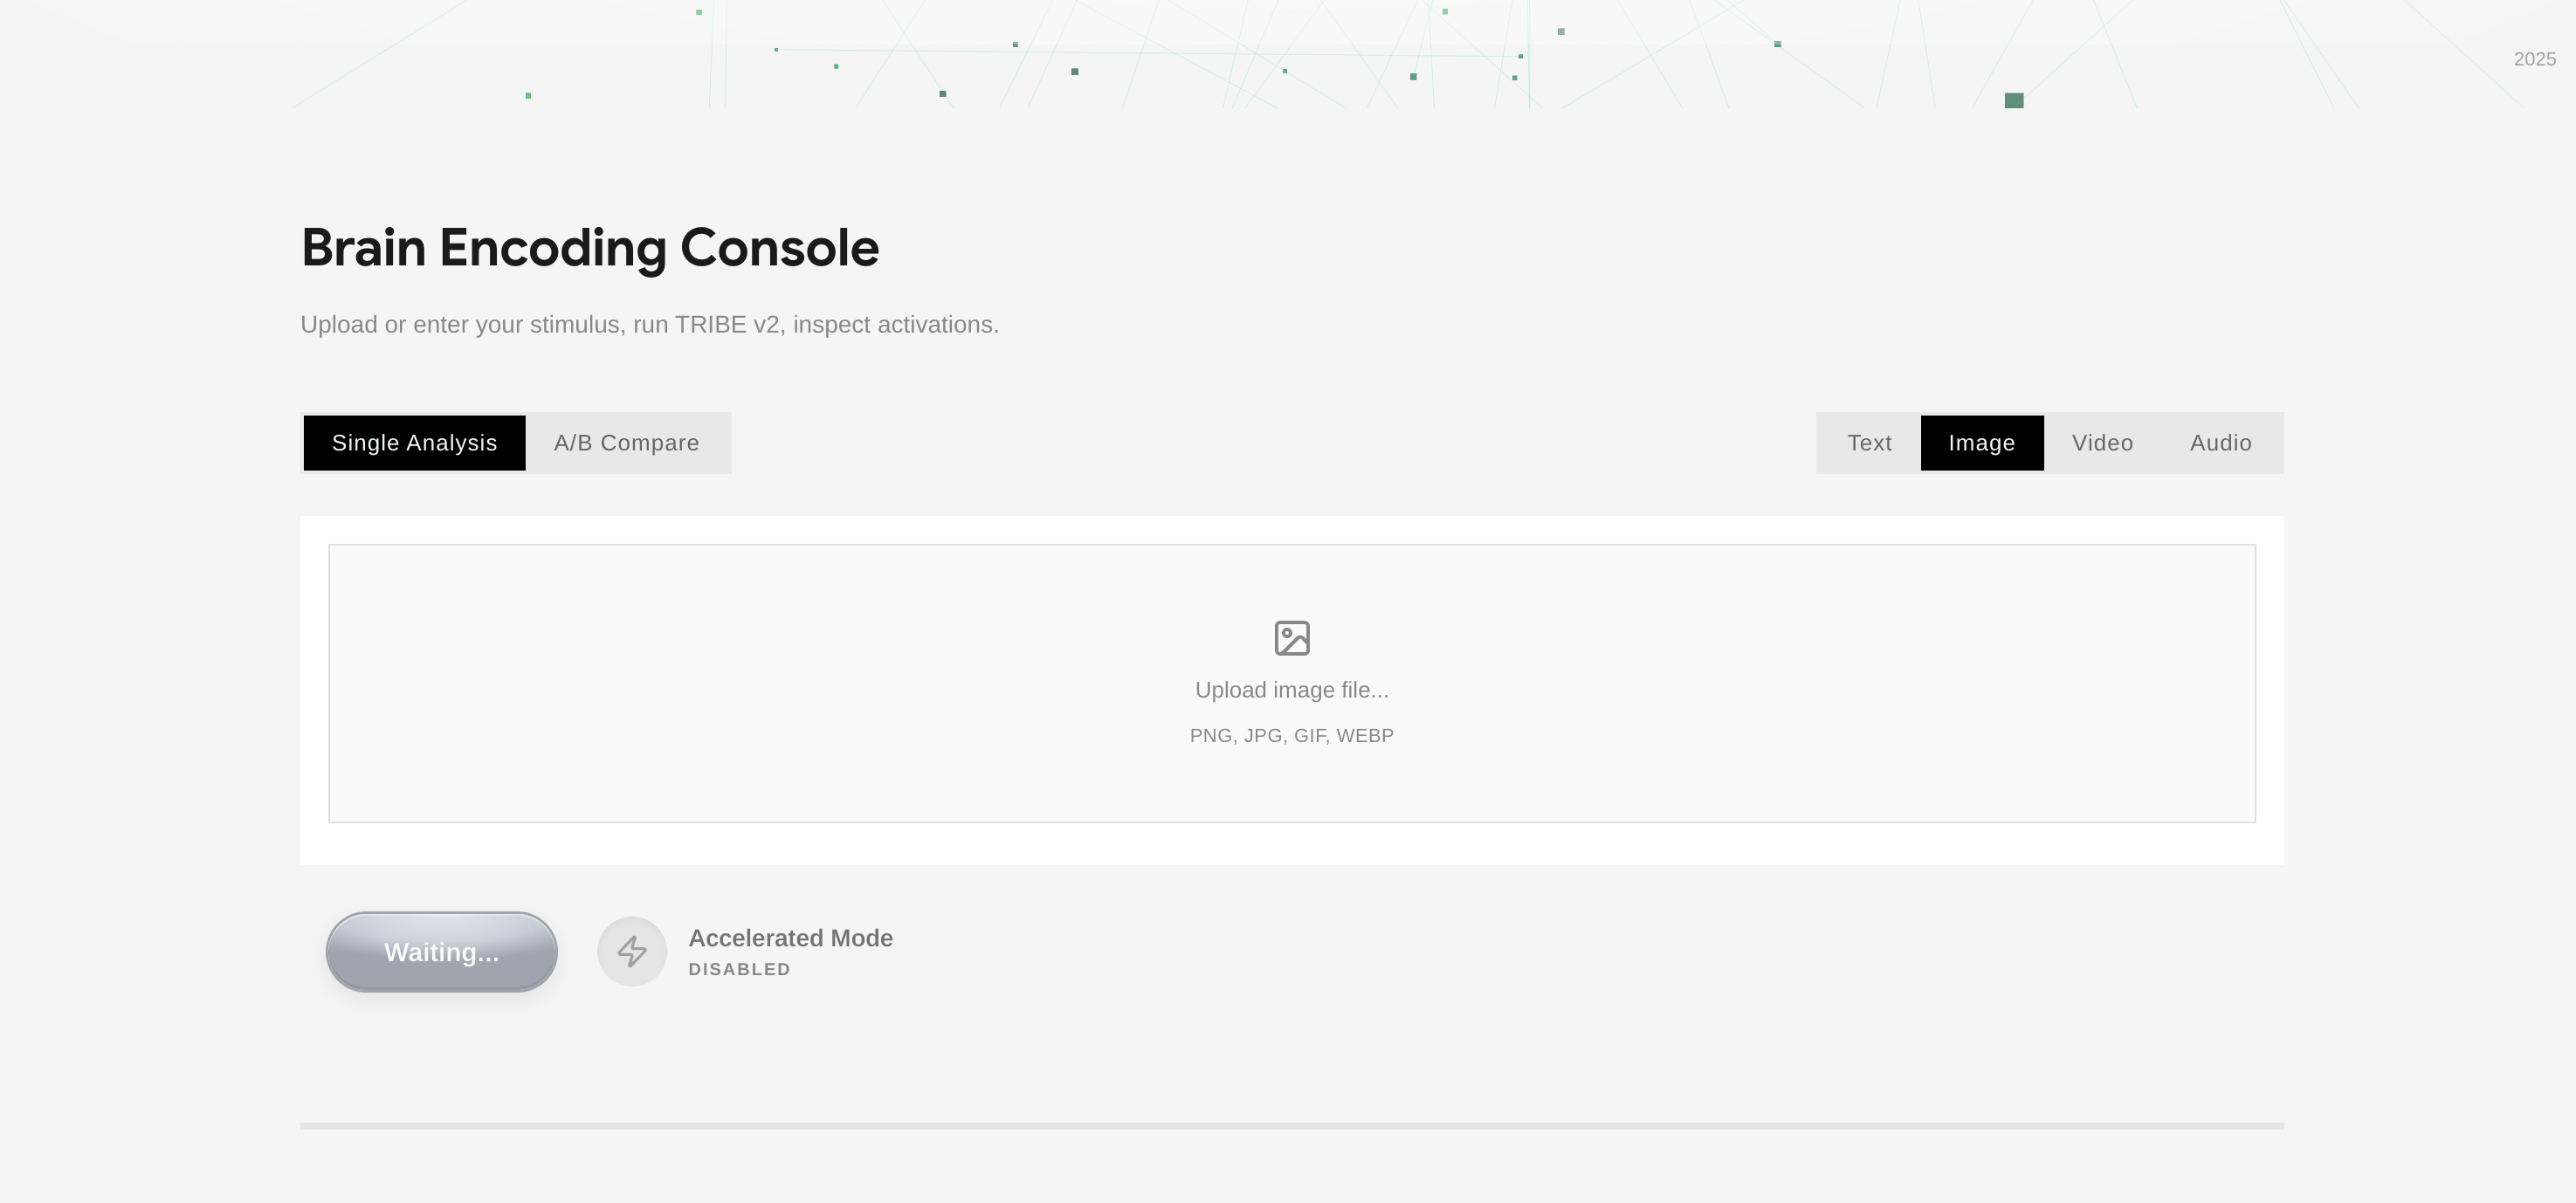Select the Single Analysis tab
The height and width of the screenshot is (1203, 2576).
414,443
